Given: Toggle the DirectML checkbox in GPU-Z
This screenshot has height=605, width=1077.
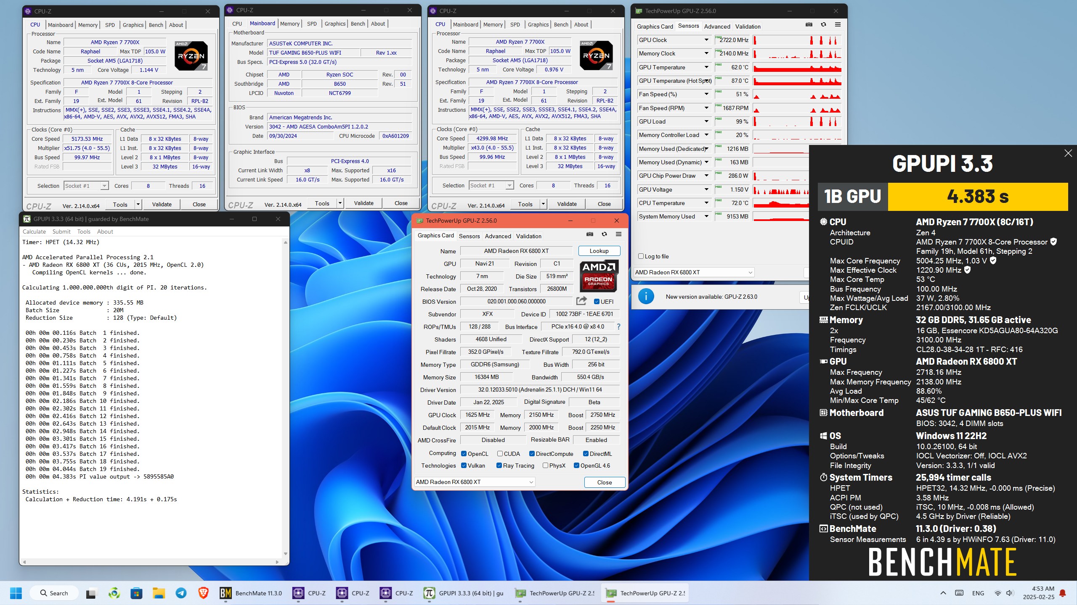Looking at the screenshot, I should 586,454.
